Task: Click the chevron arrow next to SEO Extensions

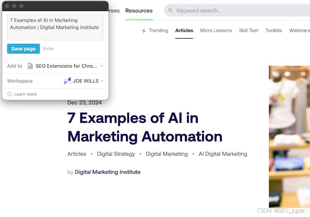Action: pyautogui.click(x=102, y=66)
